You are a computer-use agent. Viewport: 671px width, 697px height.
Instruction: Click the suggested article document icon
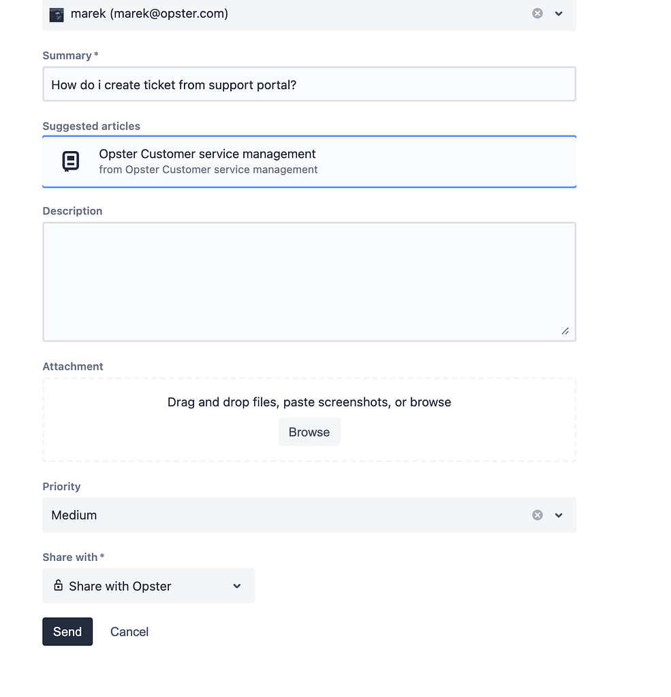pos(71,161)
